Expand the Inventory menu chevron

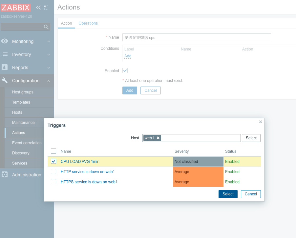click(49, 55)
